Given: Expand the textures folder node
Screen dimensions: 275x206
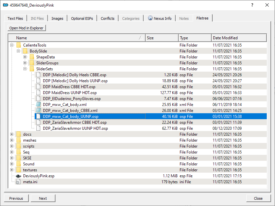Looking at the screenshot, I should coord(12,170).
